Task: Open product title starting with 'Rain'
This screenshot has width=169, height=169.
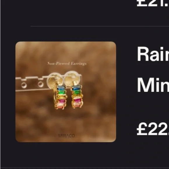Action: pyautogui.click(x=153, y=54)
